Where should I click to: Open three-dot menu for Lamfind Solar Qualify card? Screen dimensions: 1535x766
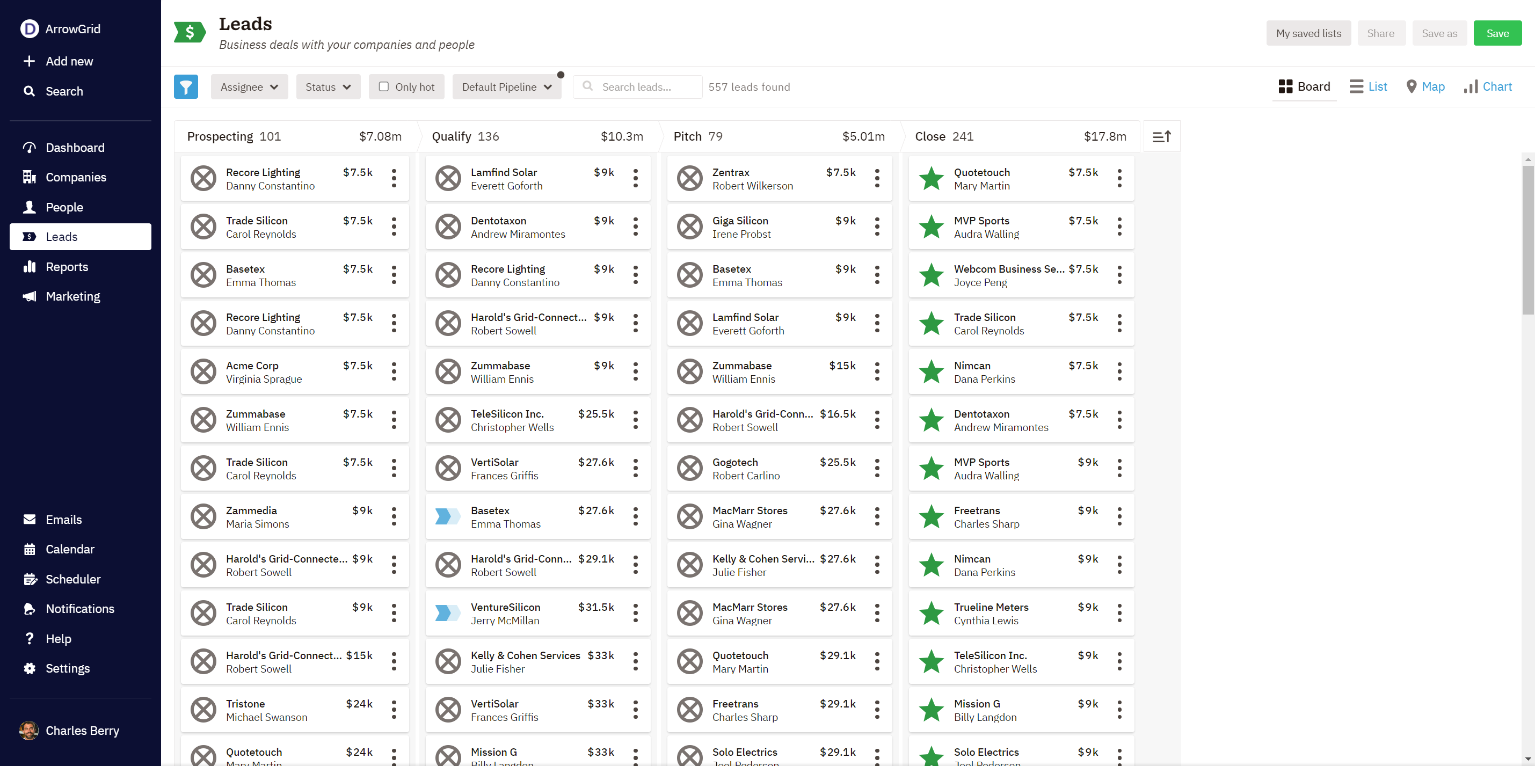pyautogui.click(x=635, y=178)
